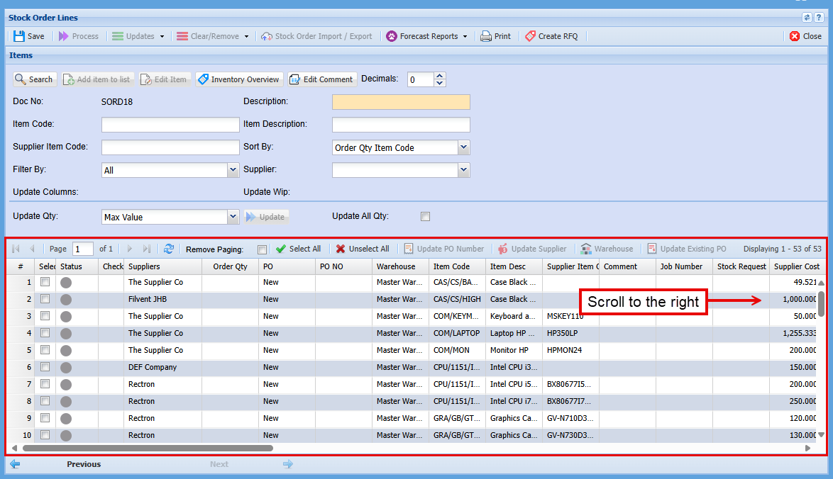Expand the Update Qty Max Value dropdown
The image size is (833, 479).
tap(233, 217)
